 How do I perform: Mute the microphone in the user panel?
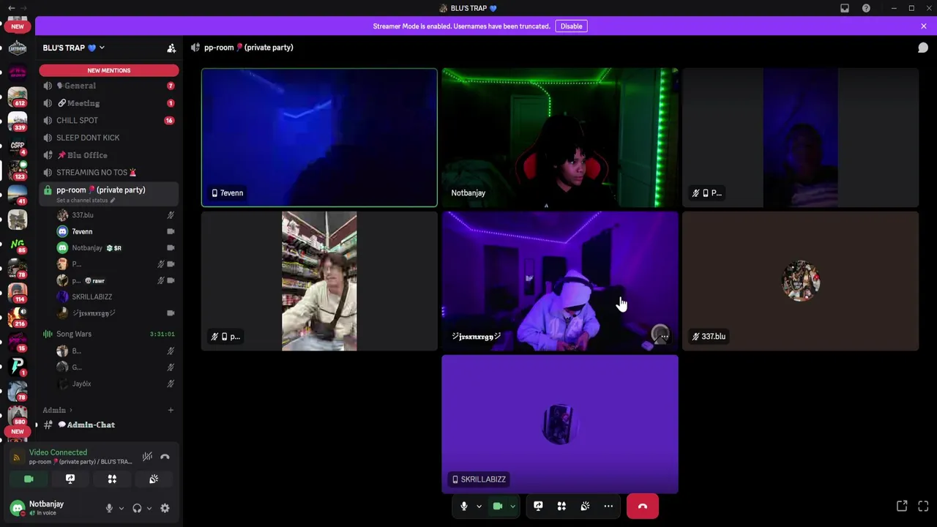(x=109, y=508)
